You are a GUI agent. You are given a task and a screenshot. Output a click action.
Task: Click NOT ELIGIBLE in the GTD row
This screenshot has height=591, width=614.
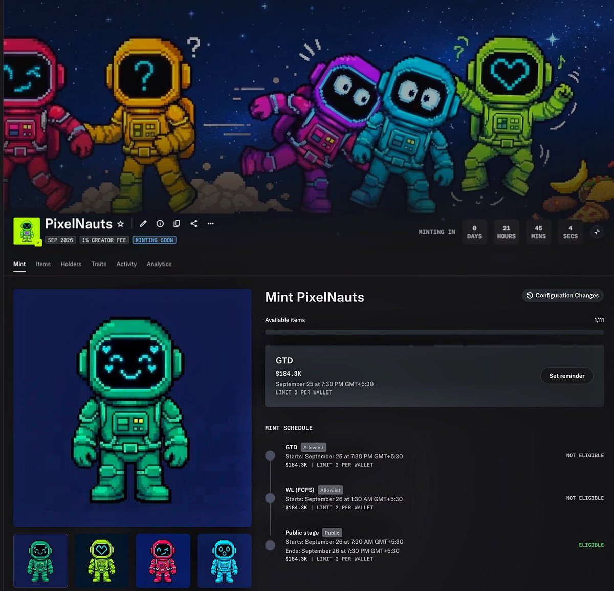585,455
